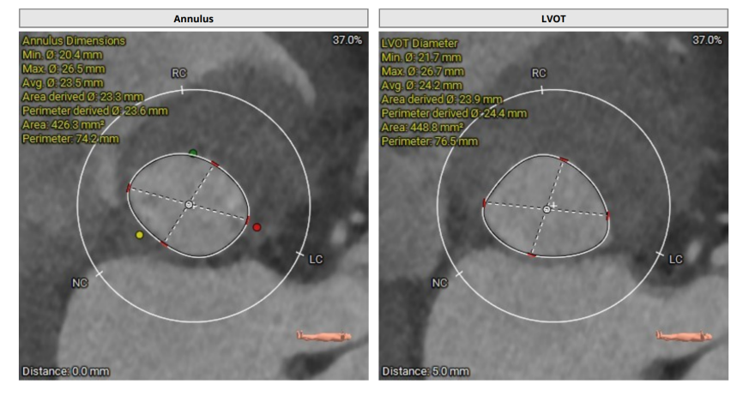Viewport: 743px width, 396px height.
Task: Click the patient orientation figure in LVOT view
Action: pyautogui.click(x=685, y=336)
